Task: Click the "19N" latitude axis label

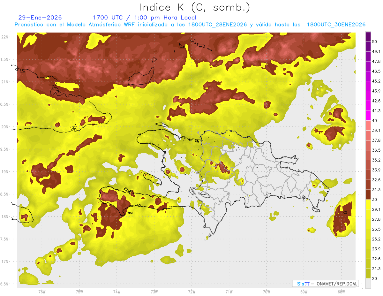Action: click(x=5, y=171)
